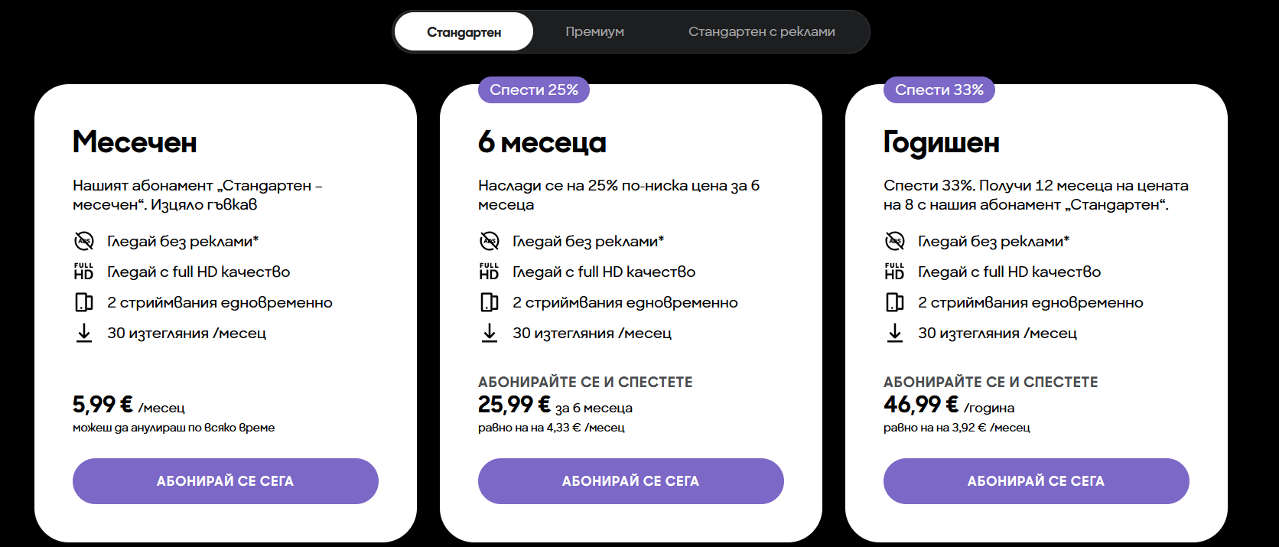
Task: Click the download icon in 6 месеца card
Action: click(x=489, y=333)
